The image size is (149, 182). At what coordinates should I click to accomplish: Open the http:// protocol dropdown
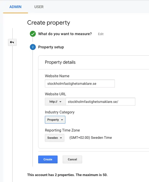pos(55,102)
